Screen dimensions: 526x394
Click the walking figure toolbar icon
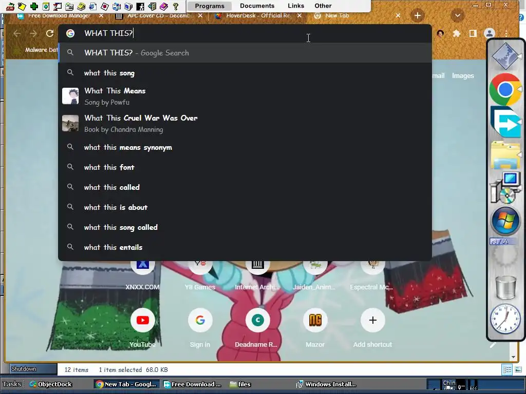click(x=140, y=6)
